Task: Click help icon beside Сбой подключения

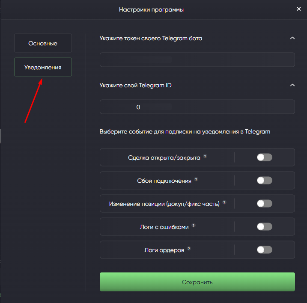Action: coord(196,180)
